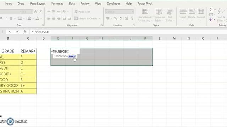Expand Font dialog launcher
Image resolution: width=227 pixels, height=127 pixels.
click(x=43, y=25)
